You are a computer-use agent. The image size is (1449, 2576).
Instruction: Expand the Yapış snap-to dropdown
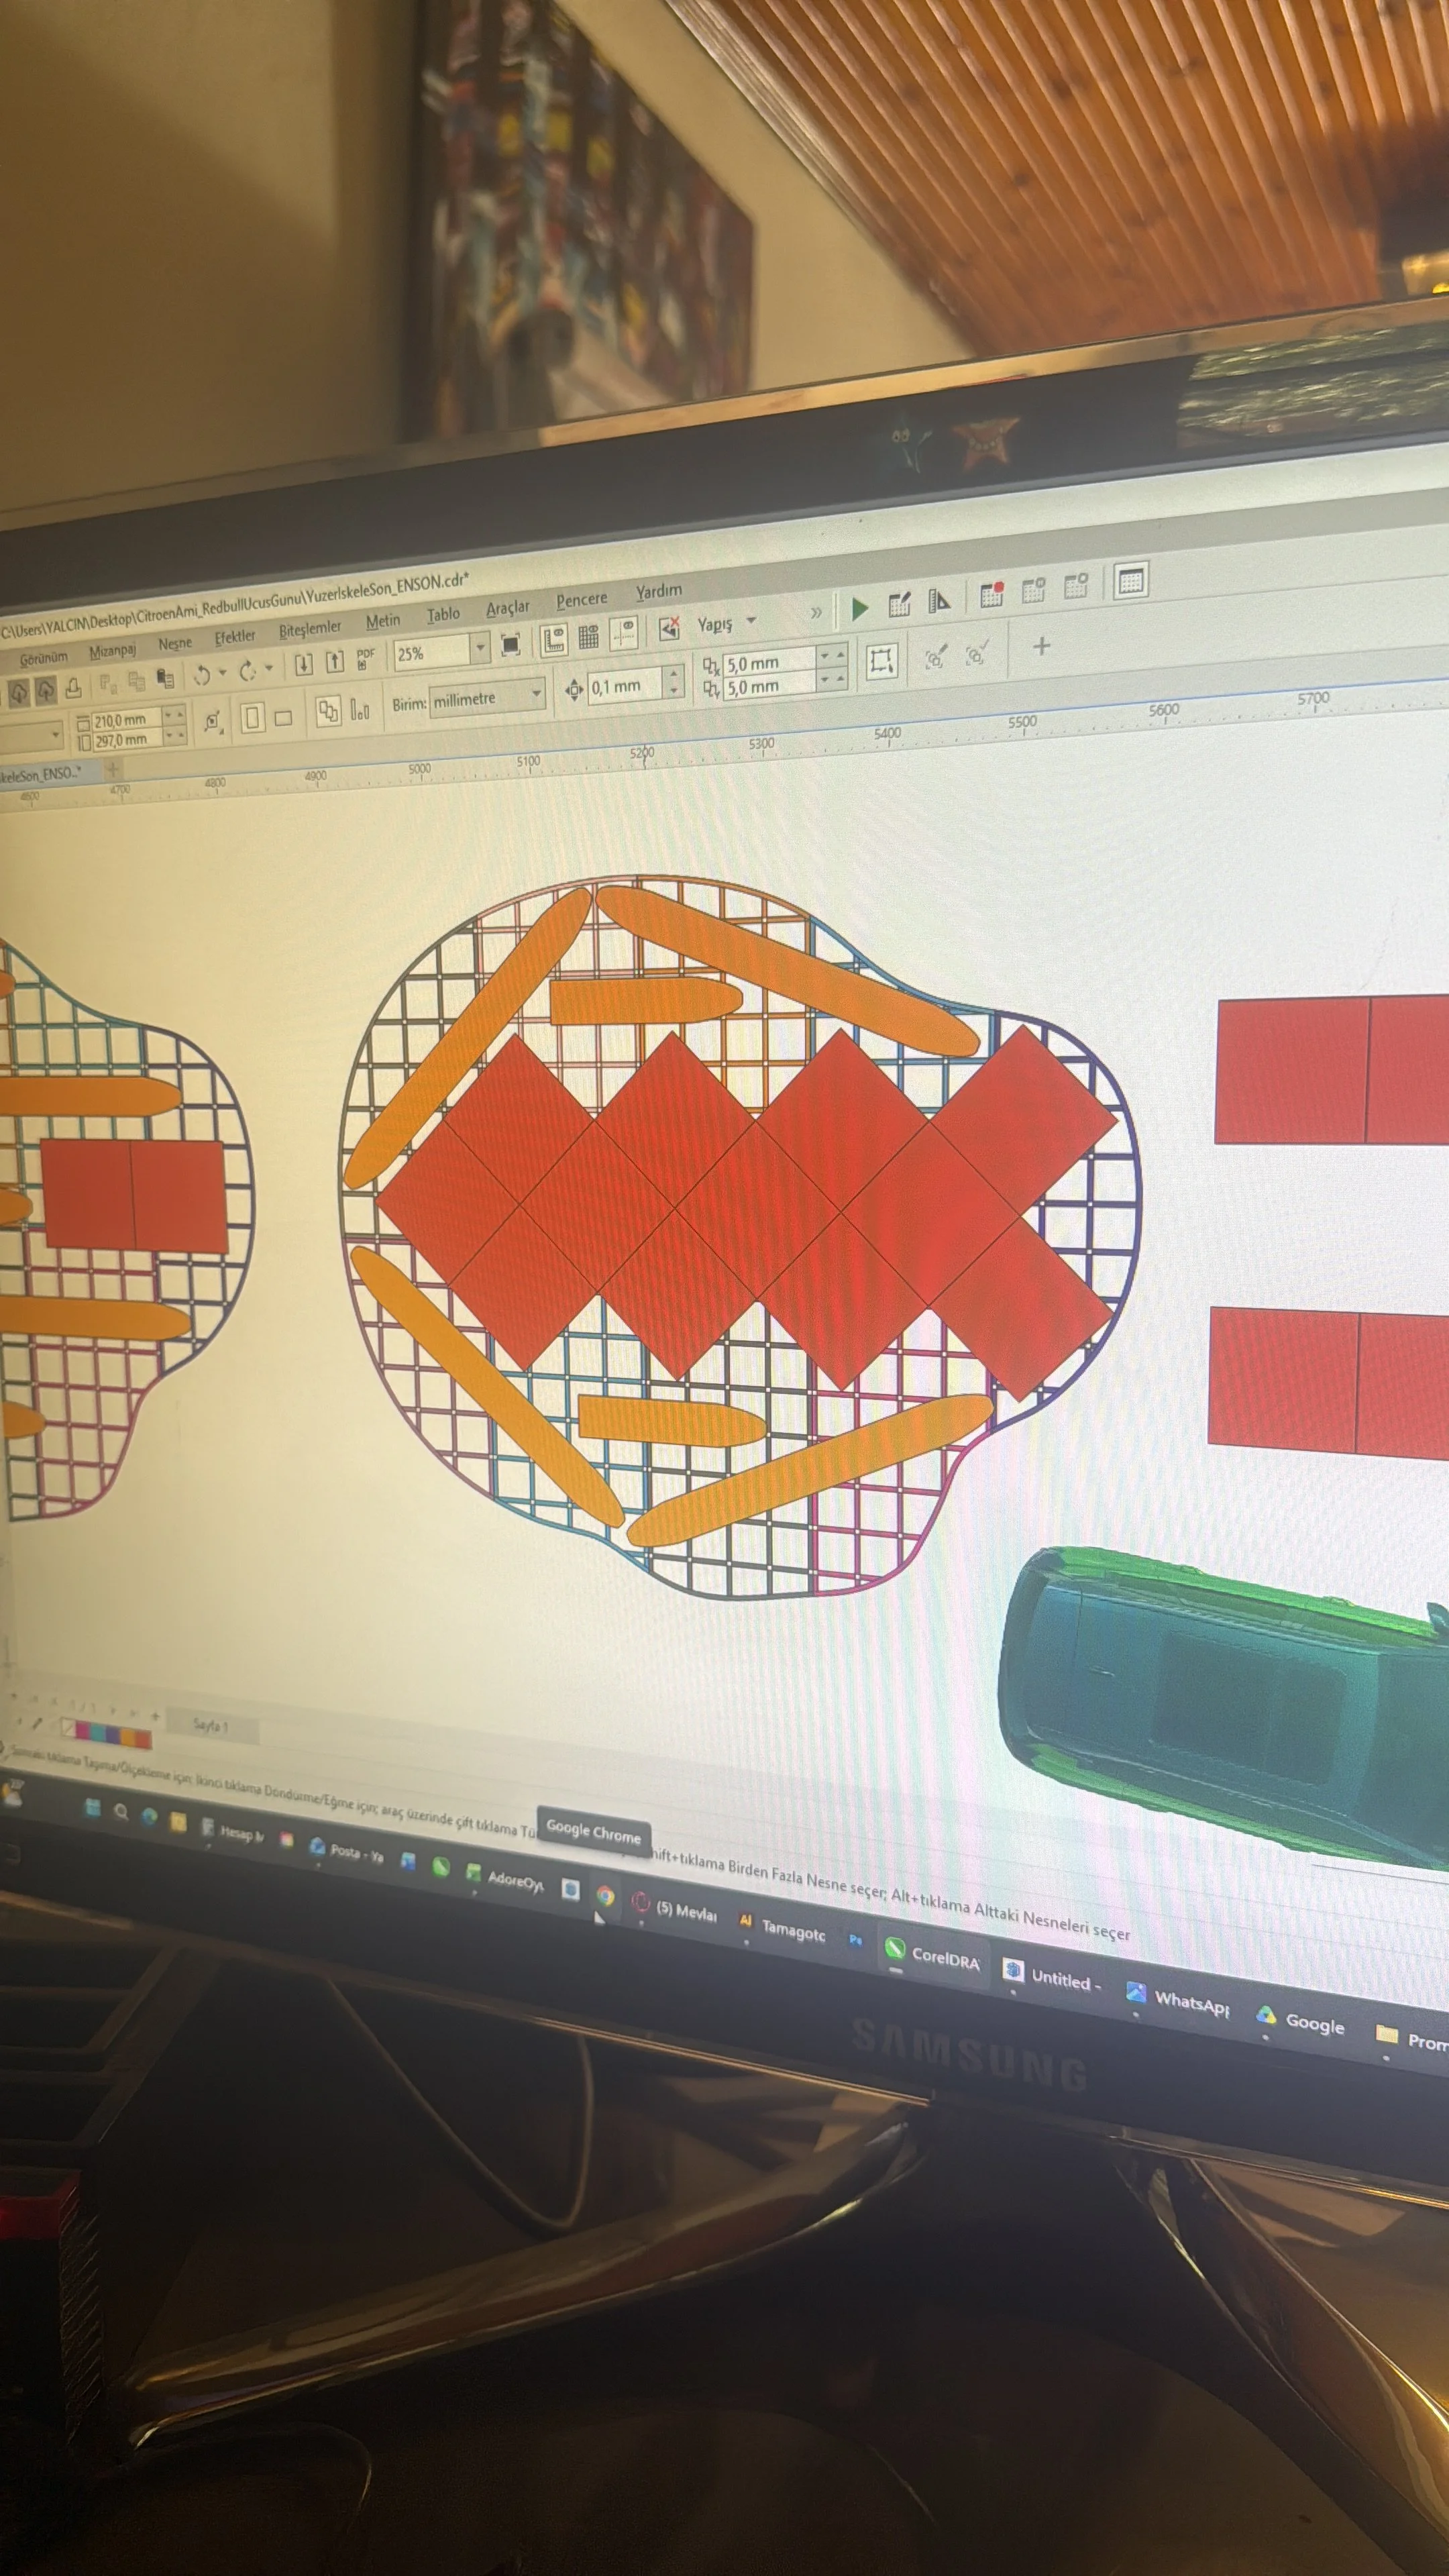point(751,620)
